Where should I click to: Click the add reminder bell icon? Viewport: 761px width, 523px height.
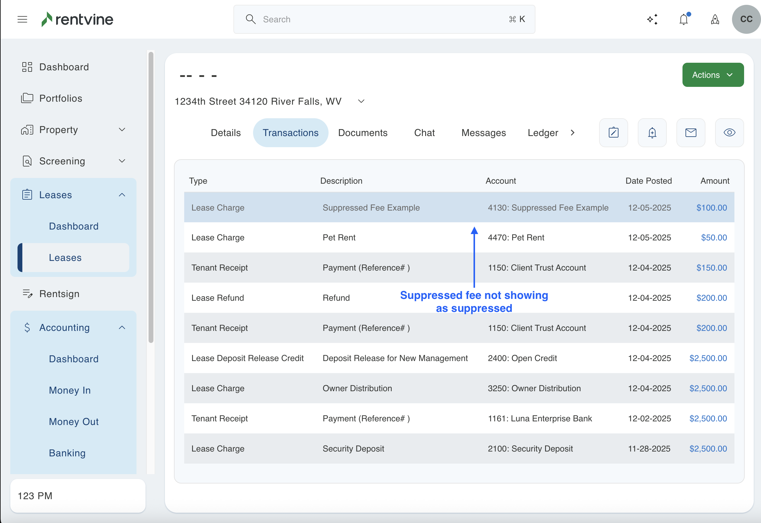(x=652, y=133)
